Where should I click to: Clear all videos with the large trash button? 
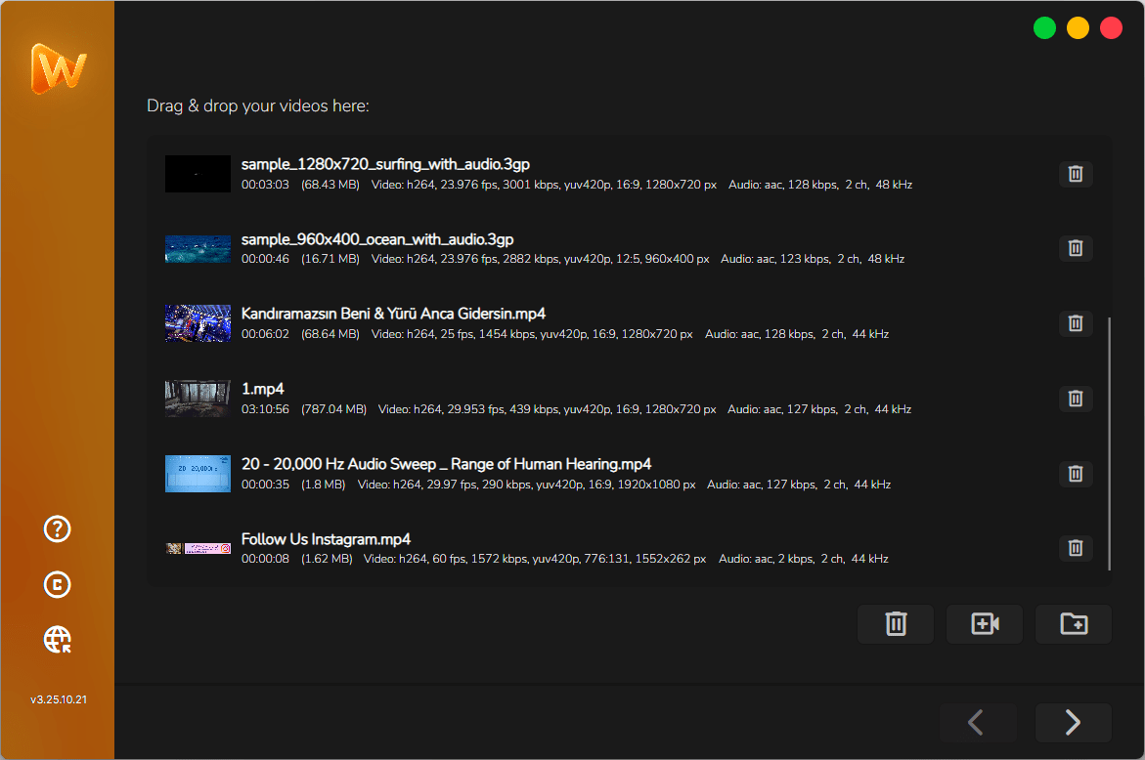click(896, 624)
